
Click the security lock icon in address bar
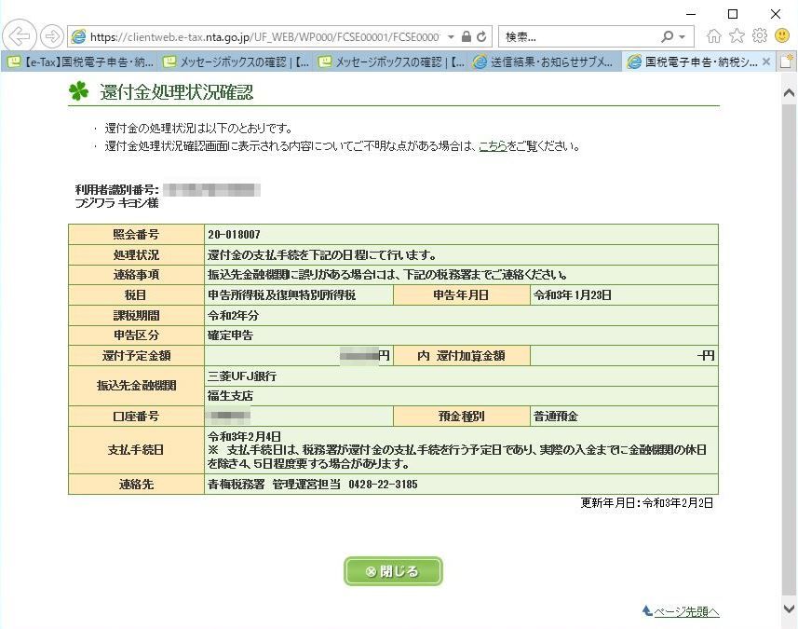click(x=467, y=36)
